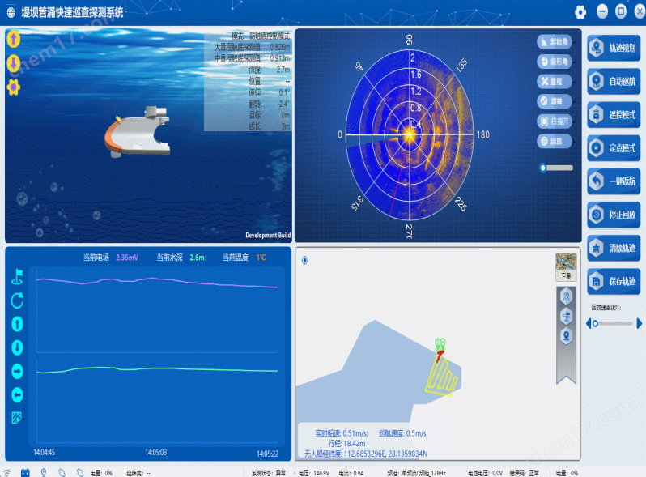The image size is (646, 477).
Task: Open the 起始角 start angle dropdown
Action: (x=555, y=41)
